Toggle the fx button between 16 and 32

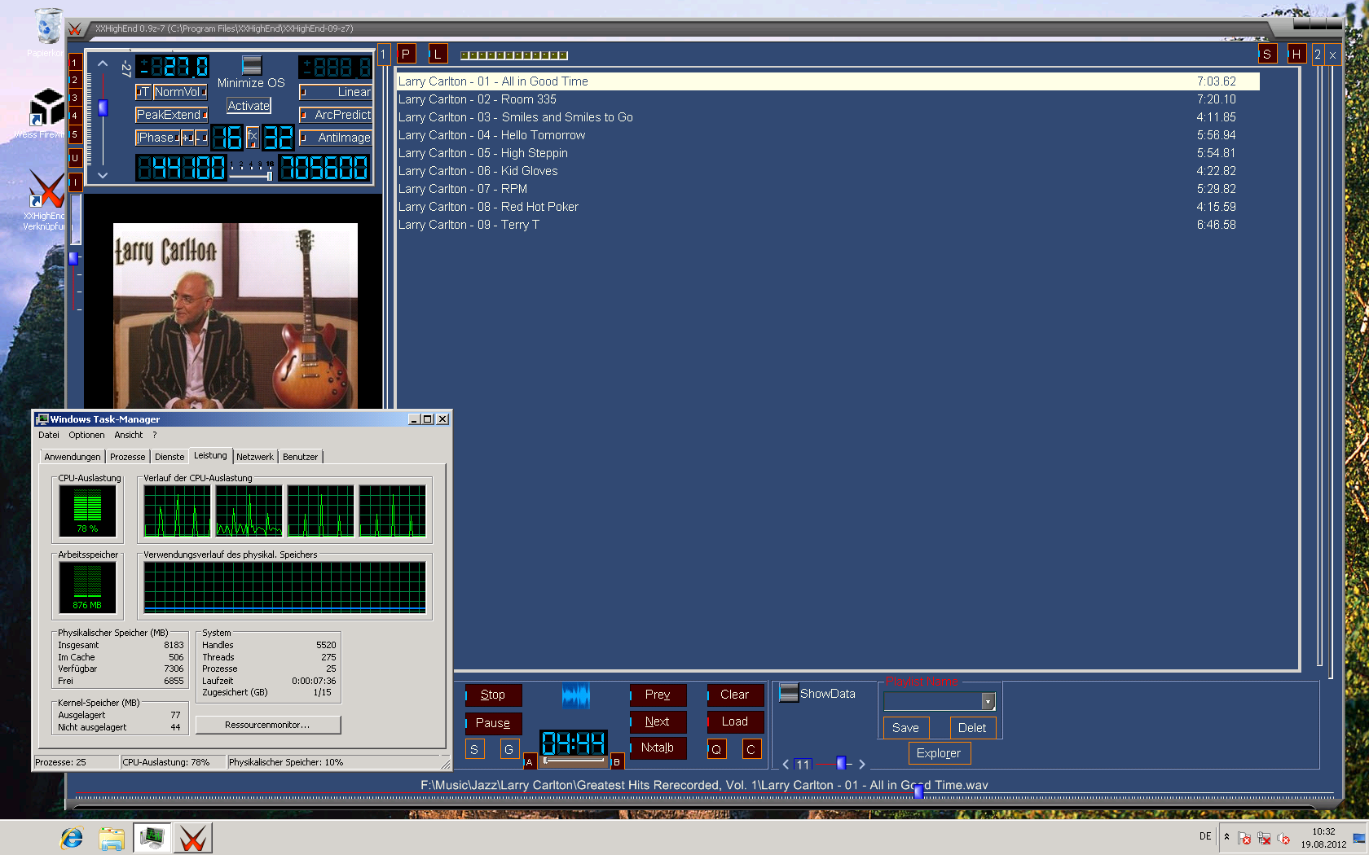click(x=253, y=137)
